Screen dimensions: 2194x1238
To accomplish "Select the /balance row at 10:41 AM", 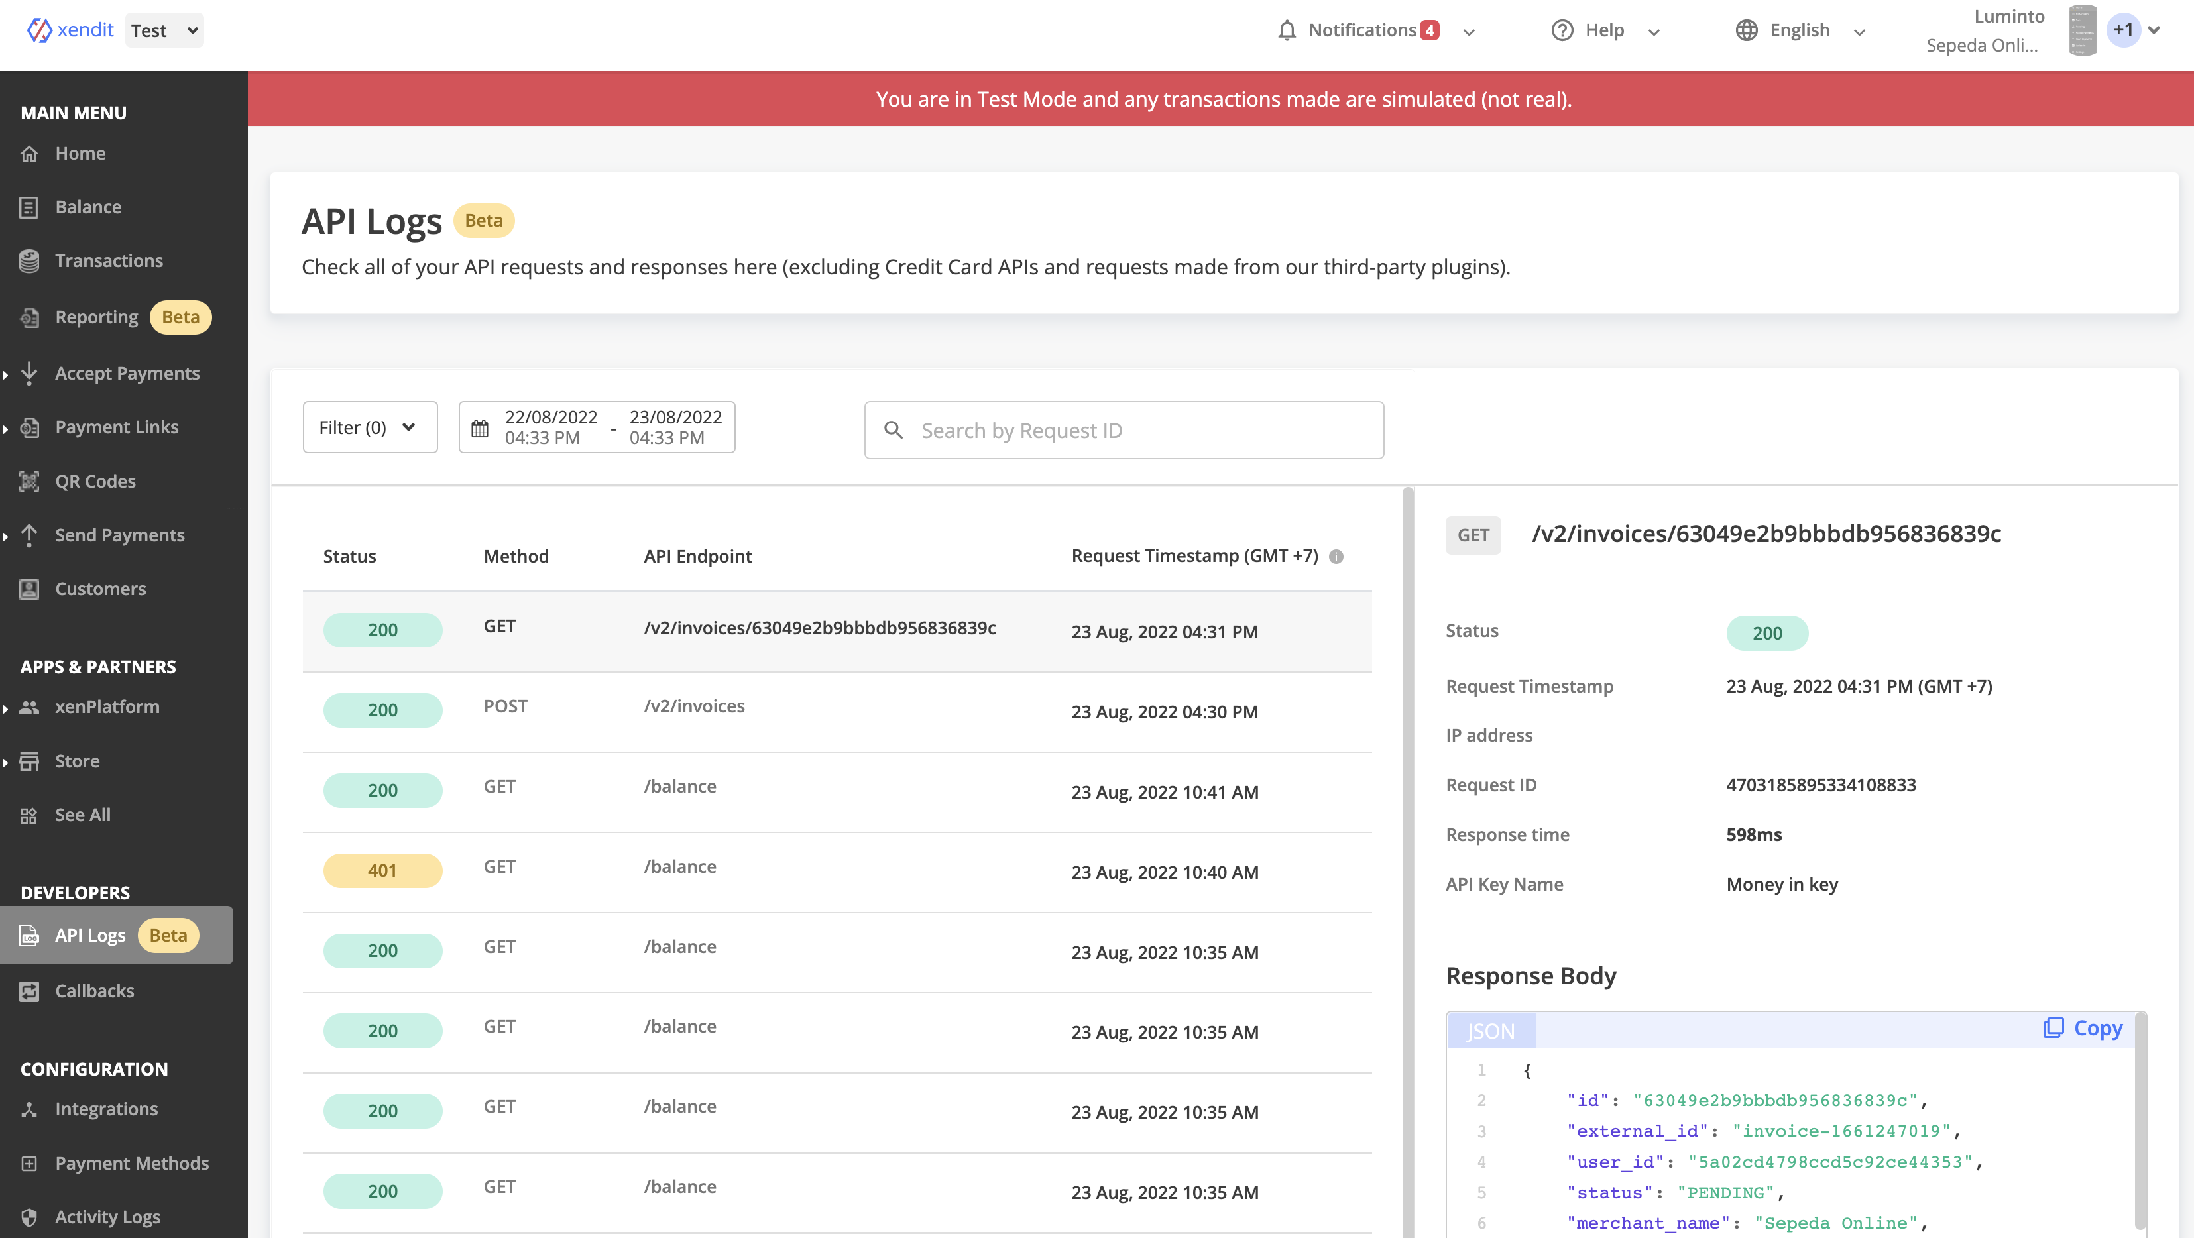I will tap(837, 792).
